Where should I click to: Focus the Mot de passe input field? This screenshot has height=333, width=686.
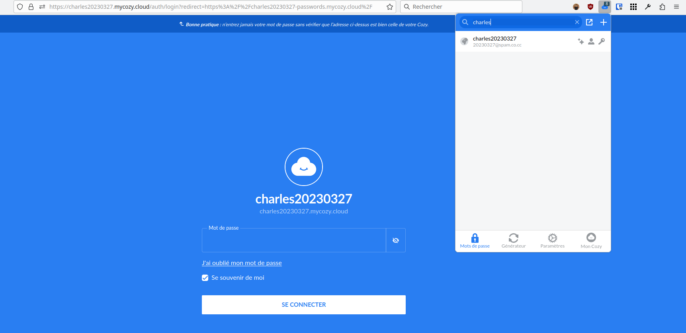click(x=294, y=240)
